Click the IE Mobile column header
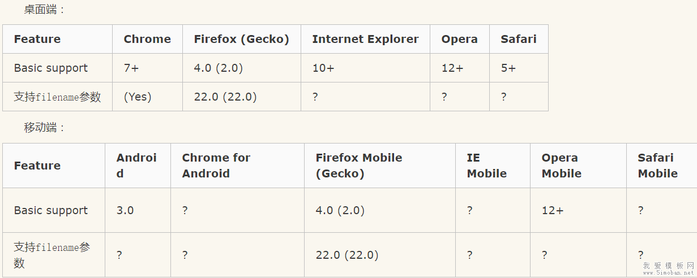This screenshot has height=278, width=697. [x=486, y=166]
